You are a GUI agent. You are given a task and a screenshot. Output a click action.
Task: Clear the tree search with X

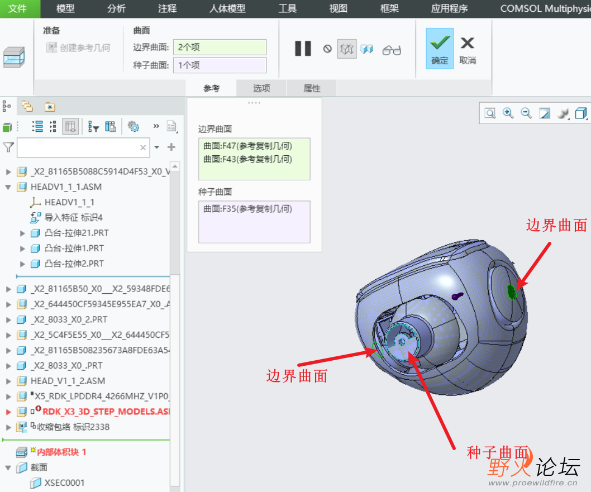pyautogui.click(x=143, y=147)
